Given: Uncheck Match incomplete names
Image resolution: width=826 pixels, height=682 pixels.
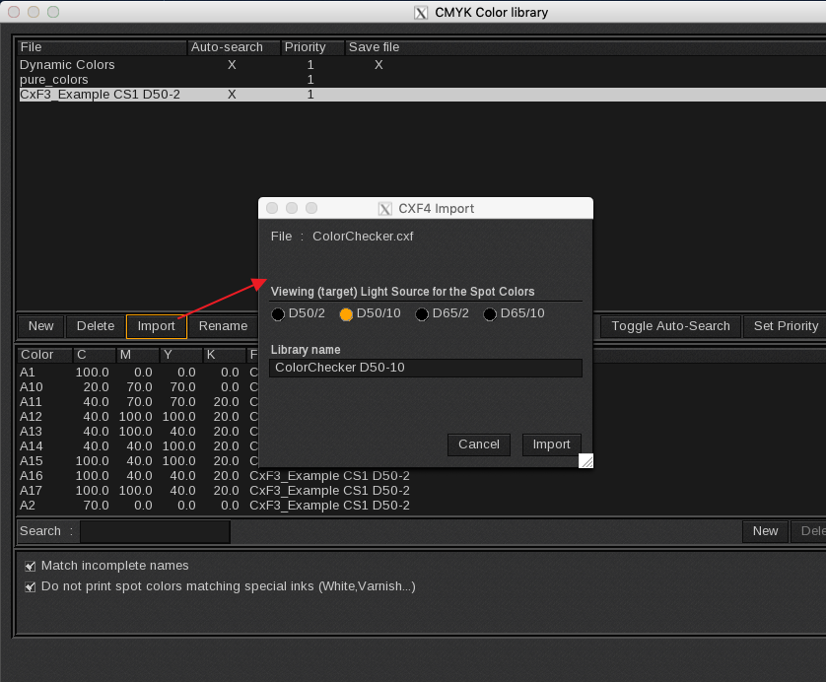Looking at the screenshot, I should coord(30,565).
